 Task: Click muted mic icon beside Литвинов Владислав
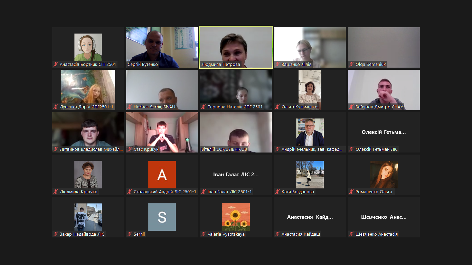[x=55, y=149]
